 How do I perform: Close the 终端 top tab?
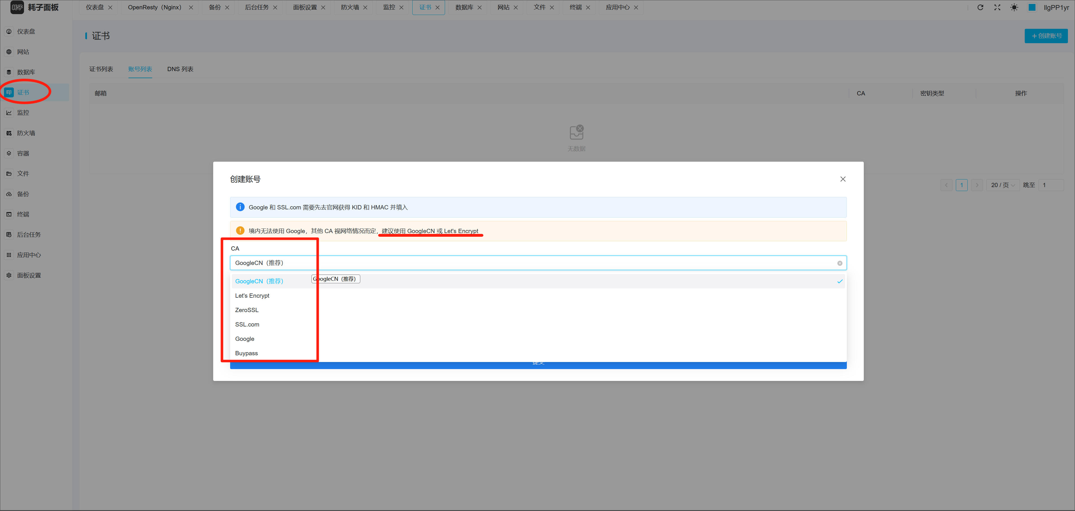click(588, 8)
